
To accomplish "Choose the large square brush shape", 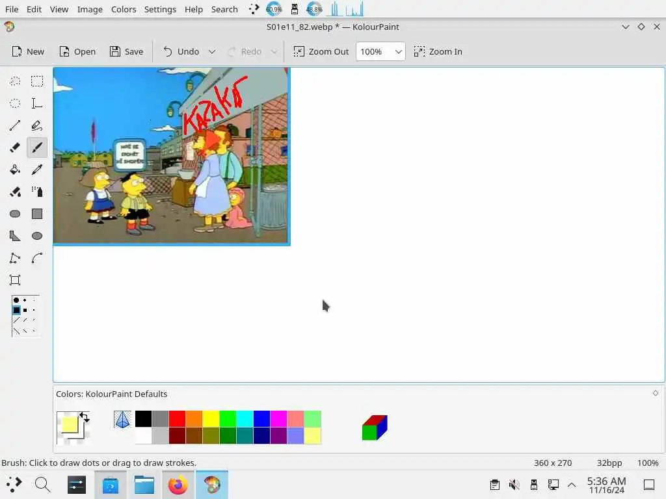I will [16, 310].
